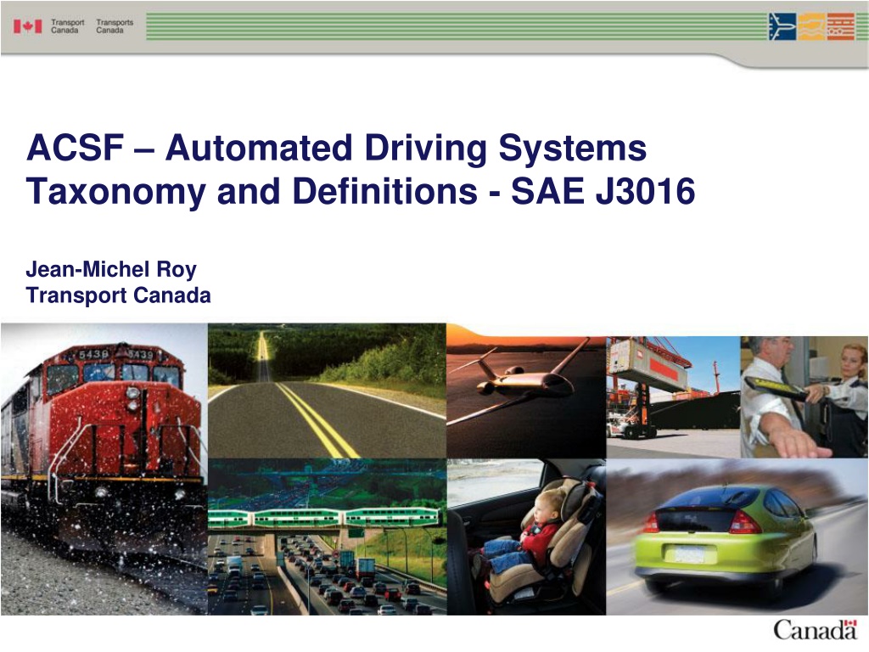Select the red locomotive photo
Image resolution: width=869 pixels, height=652 pixels.
(x=104, y=469)
